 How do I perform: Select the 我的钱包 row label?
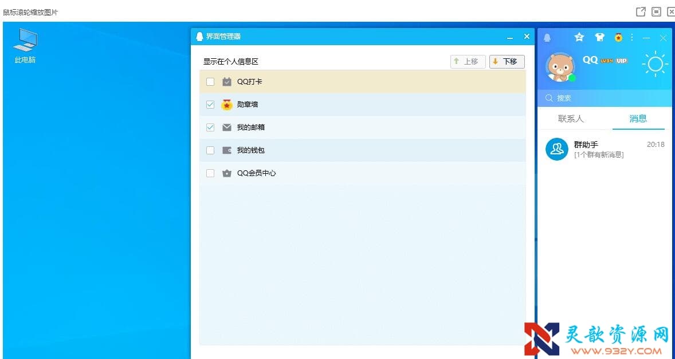click(251, 150)
